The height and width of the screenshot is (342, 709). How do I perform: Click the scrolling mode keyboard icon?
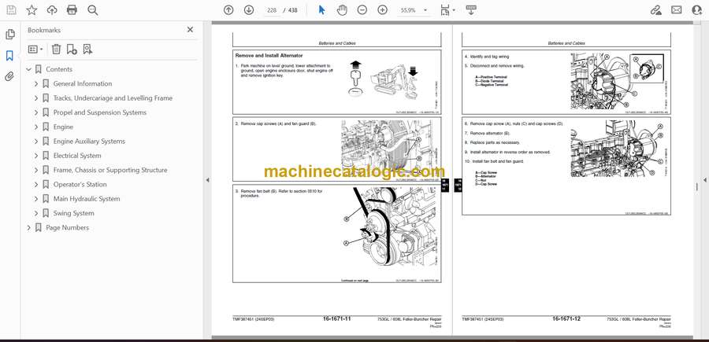point(471,10)
